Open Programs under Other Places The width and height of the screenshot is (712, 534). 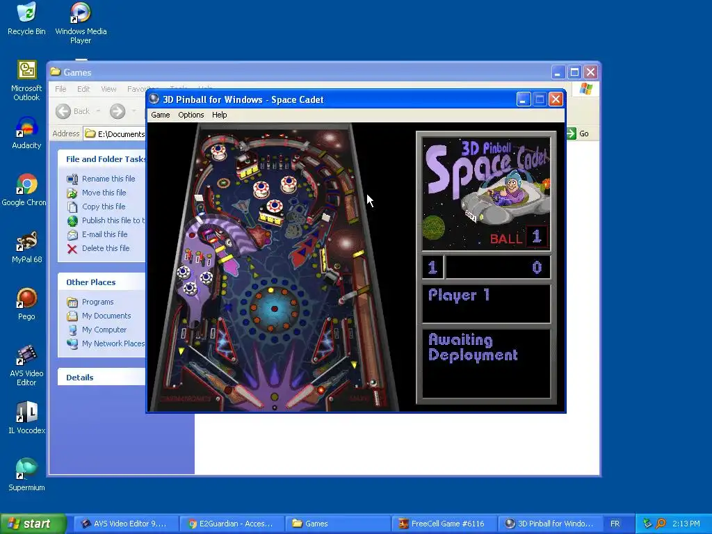pos(97,302)
